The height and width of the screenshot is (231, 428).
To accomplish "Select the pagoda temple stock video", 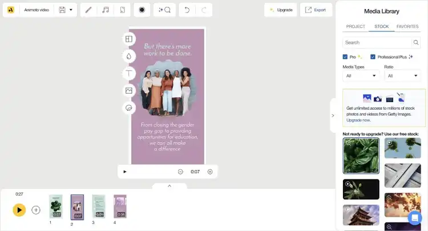I will [361, 215].
